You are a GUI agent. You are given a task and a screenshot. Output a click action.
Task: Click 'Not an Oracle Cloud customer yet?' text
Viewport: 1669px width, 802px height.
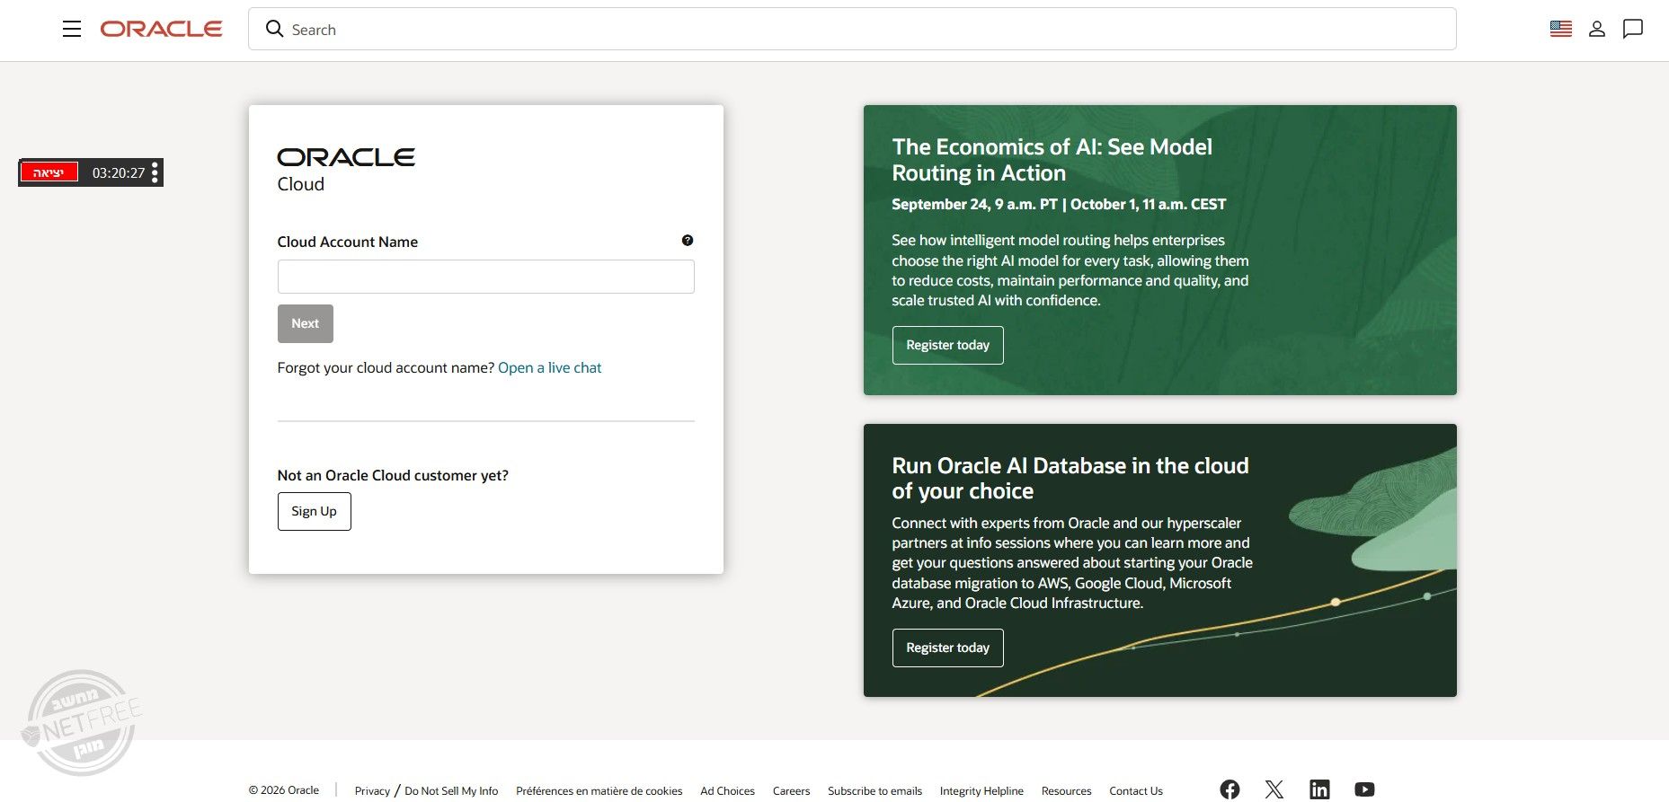(x=393, y=475)
